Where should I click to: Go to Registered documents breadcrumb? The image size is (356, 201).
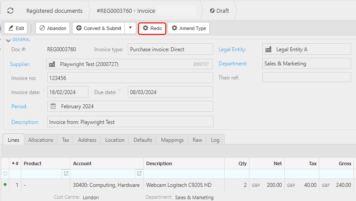(54, 11)
